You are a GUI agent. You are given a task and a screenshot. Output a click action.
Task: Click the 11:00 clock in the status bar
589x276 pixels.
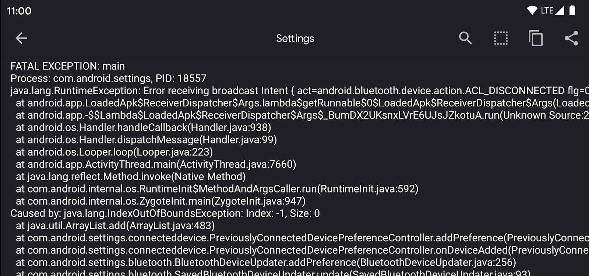[x=19, y=11]
